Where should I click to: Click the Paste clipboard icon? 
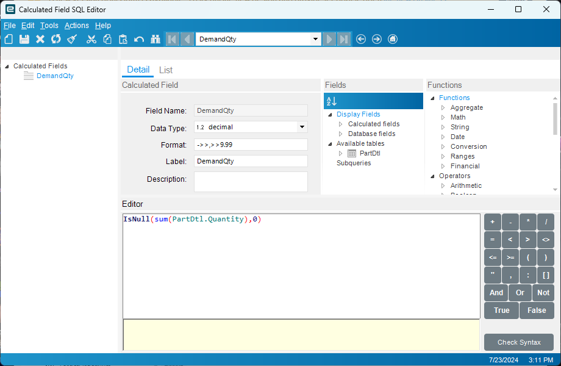pos(123,39)
